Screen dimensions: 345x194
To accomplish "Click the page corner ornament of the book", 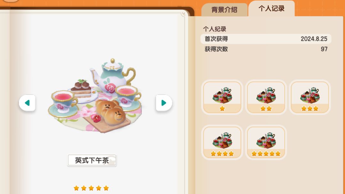I will pyautogui.click(x=183, y=14).
